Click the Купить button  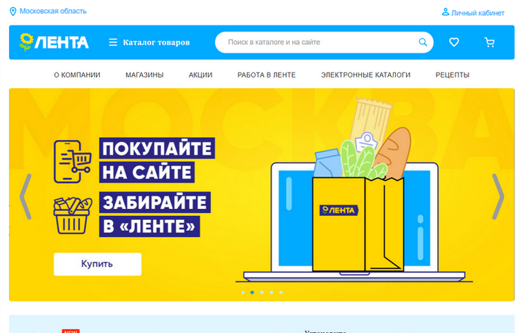point(98,264)
